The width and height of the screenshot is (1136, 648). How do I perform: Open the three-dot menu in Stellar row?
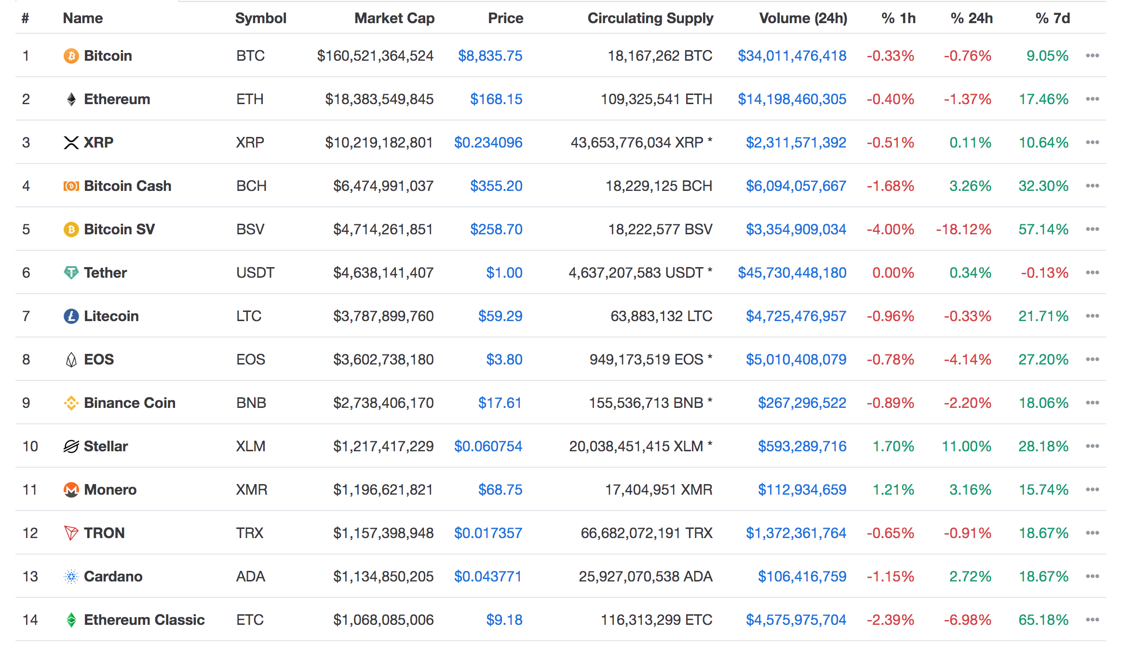(x=1093, y=446)
